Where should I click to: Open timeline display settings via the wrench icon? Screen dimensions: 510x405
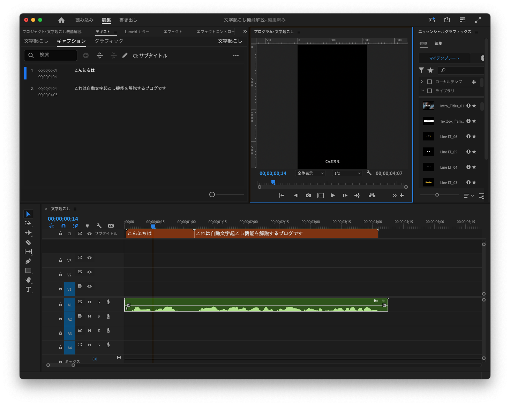[x=99, y=226]
